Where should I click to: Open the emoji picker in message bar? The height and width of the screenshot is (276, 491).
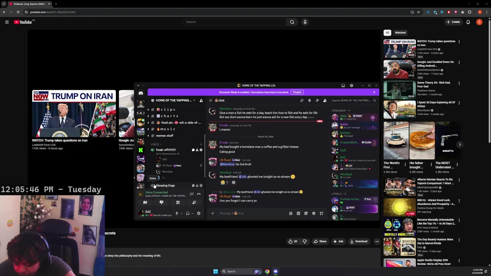click(314, 214)
